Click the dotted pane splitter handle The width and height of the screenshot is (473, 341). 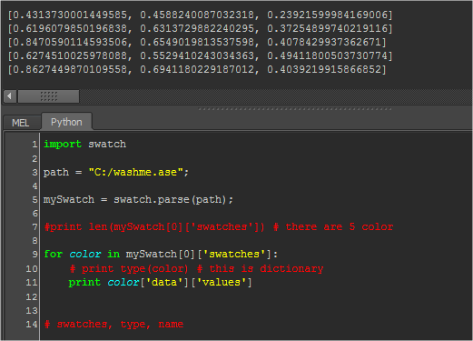click(x=295, y=109)
